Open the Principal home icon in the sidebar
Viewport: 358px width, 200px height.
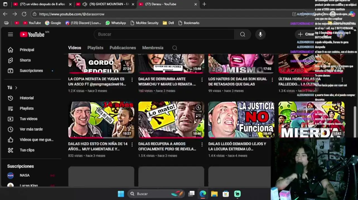10,50
